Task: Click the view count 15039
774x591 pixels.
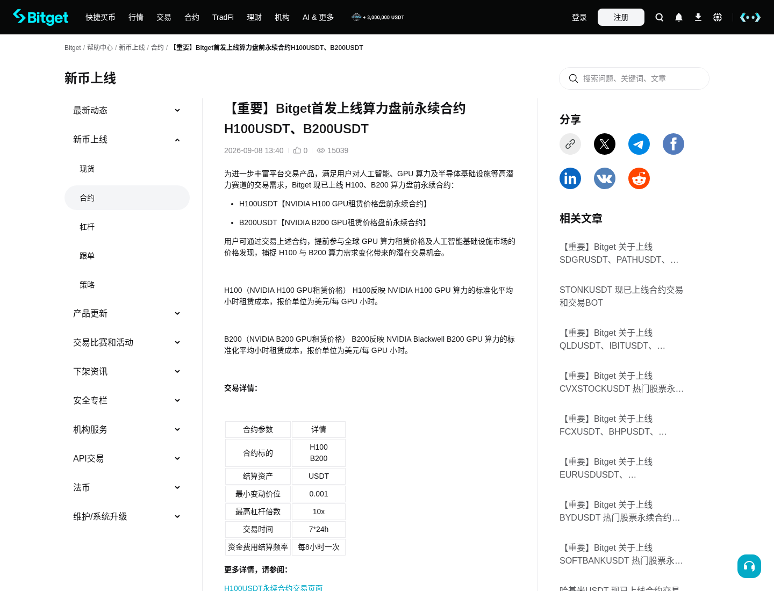Action: point(333,150)
